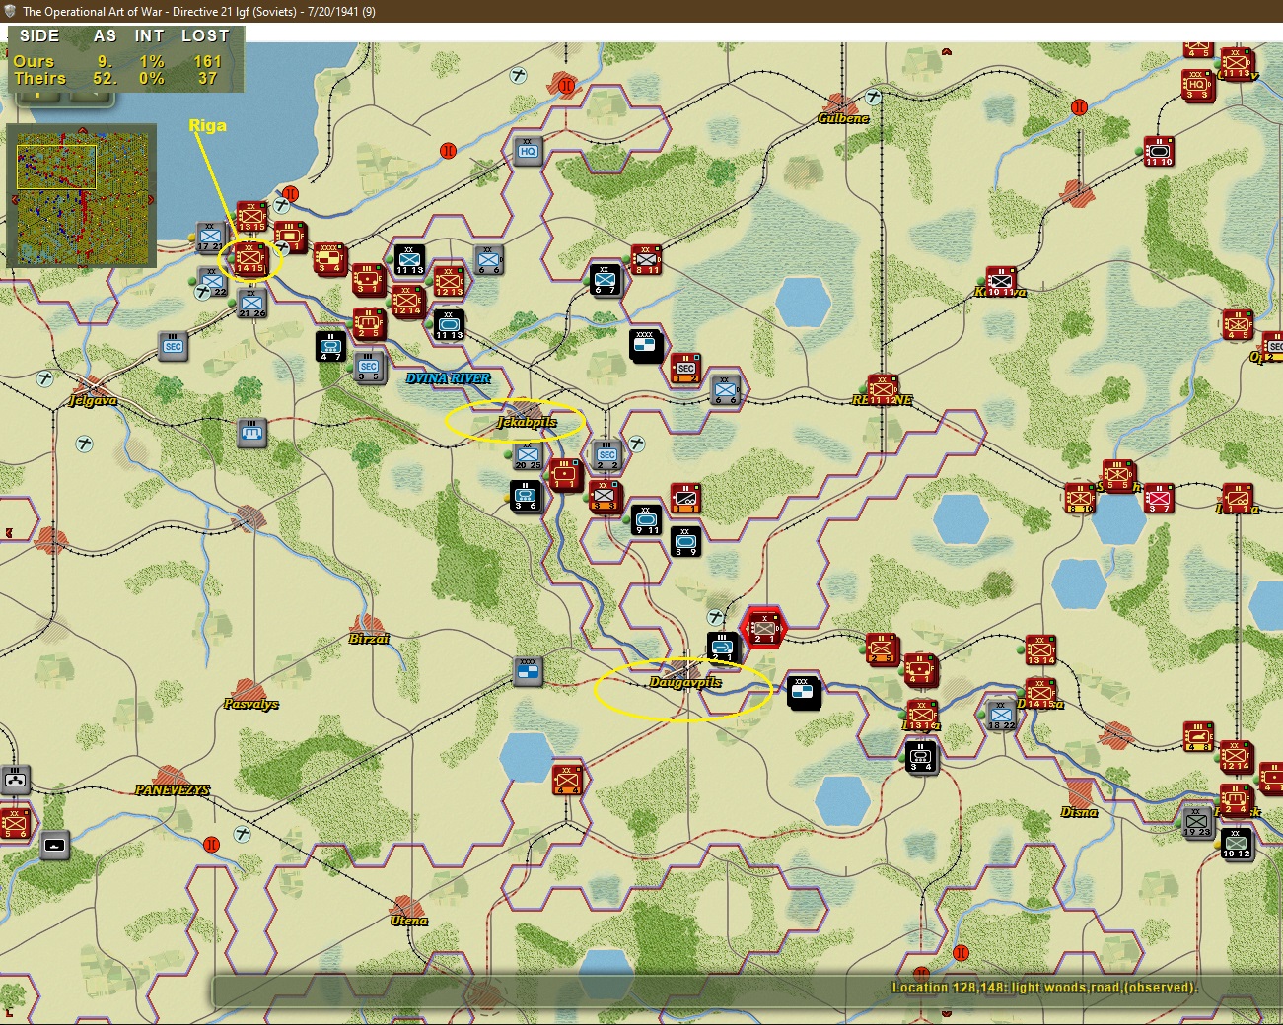Click the gray SEC unit with strength 3-5
Viewport: 1283px width, 1025px height.
point(369,367)
